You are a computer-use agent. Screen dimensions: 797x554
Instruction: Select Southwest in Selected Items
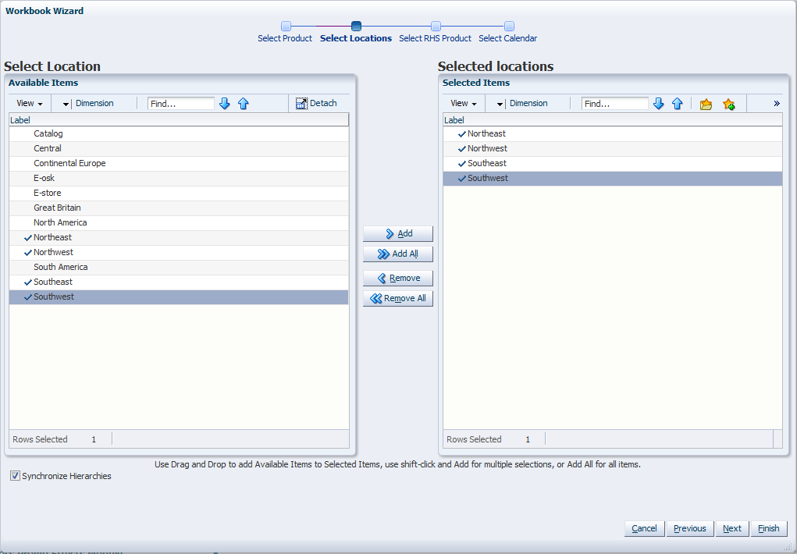[x=613, y=178]
